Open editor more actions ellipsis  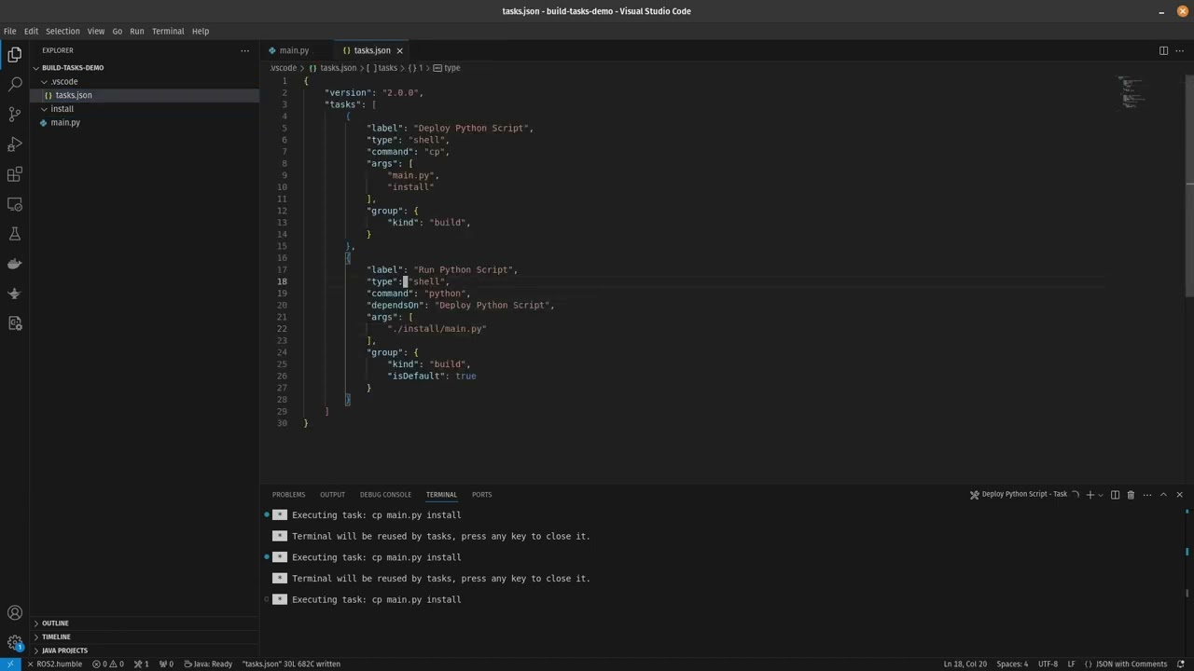1180,50
